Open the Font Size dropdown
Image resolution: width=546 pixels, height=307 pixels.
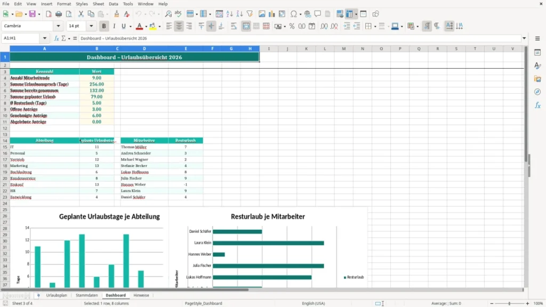point(91,26)
